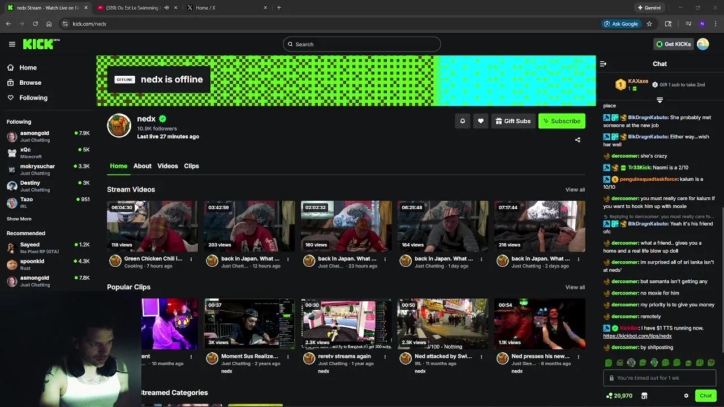Open the hamburger sidebar menu

click(12, 44)
